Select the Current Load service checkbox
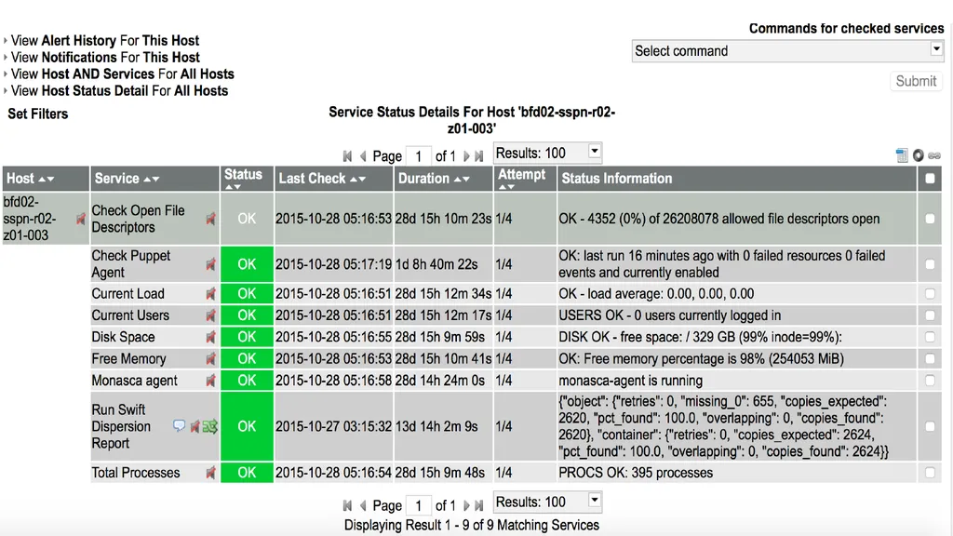 [930, 293]
